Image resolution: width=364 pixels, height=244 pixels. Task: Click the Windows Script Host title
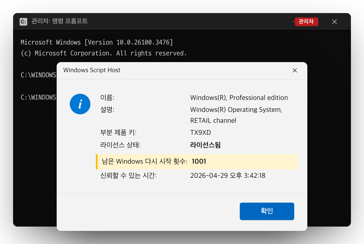92,70
